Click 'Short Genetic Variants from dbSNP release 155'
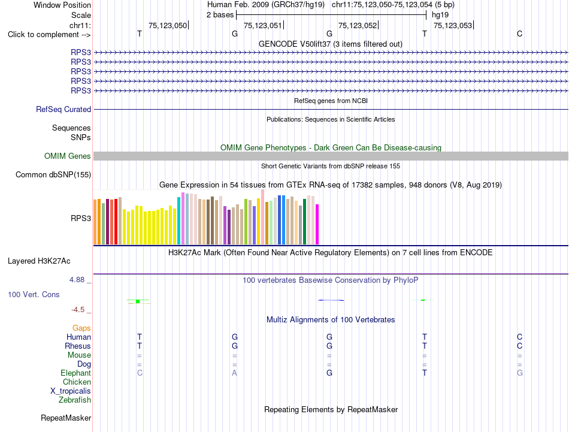Screen dimensions: 569x432 click(331, 166)
